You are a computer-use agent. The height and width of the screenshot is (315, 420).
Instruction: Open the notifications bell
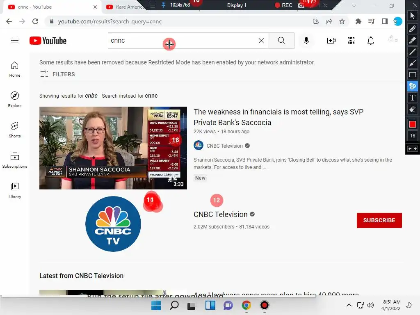(x=371, y=41)
